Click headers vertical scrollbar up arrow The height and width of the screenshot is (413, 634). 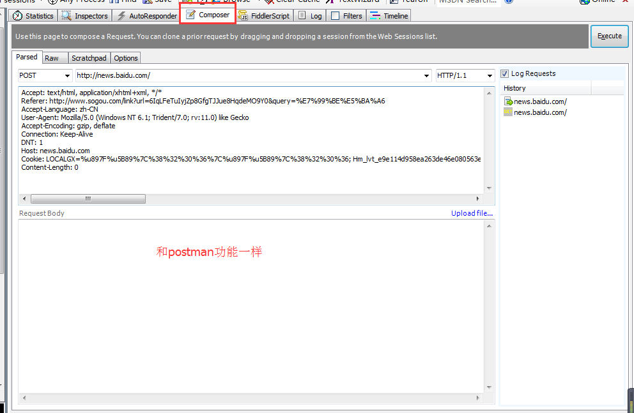click(489, 93)
